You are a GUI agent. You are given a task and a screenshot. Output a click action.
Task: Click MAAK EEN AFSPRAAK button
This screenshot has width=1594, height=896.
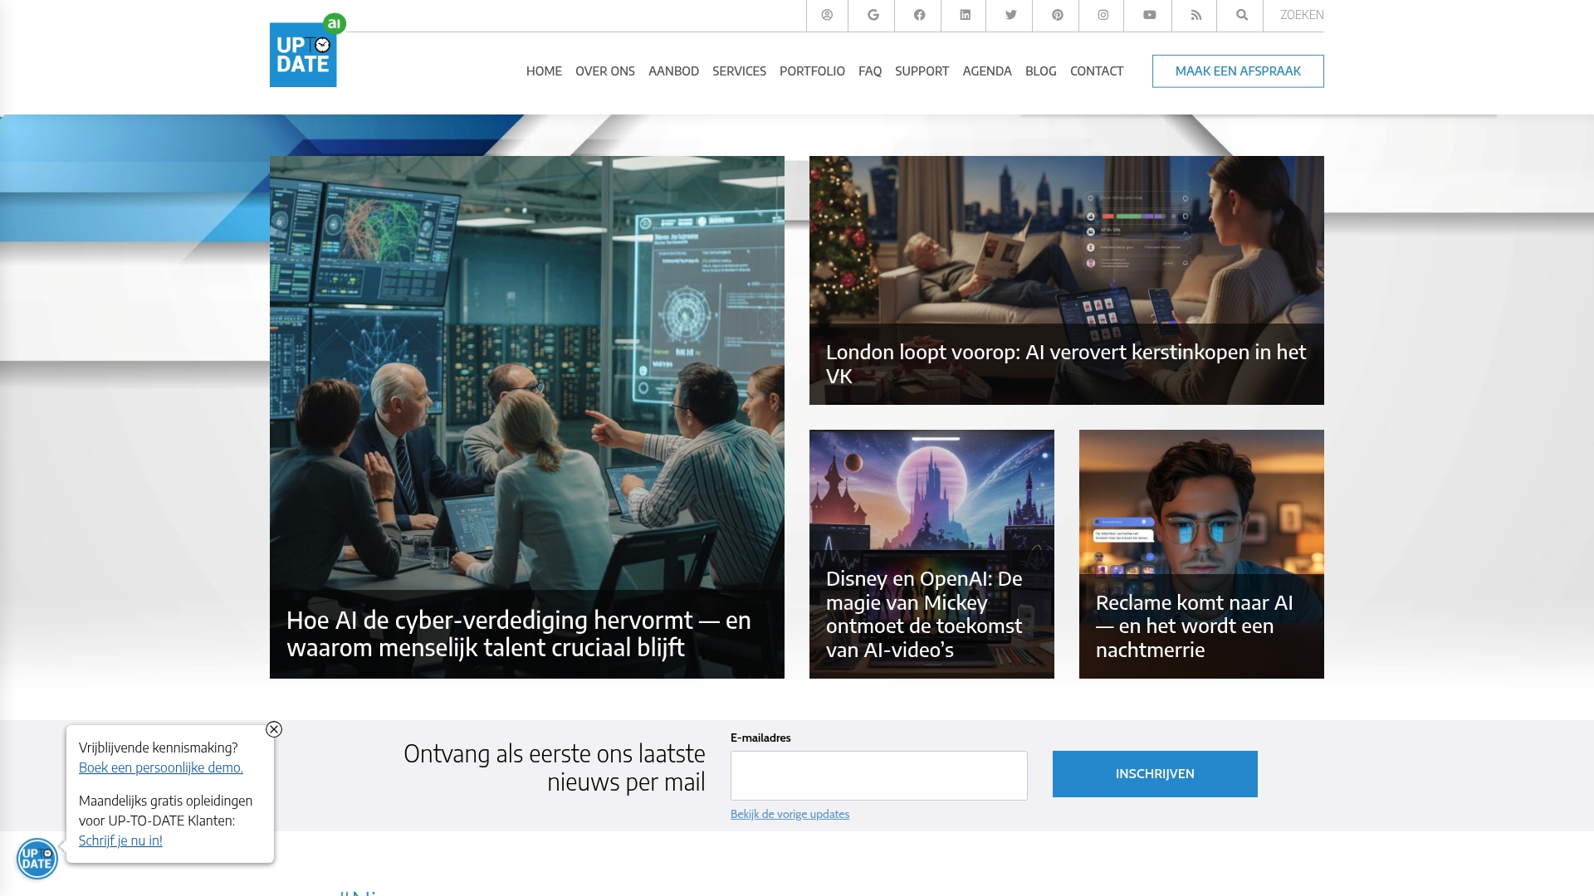coord(1238,71)
